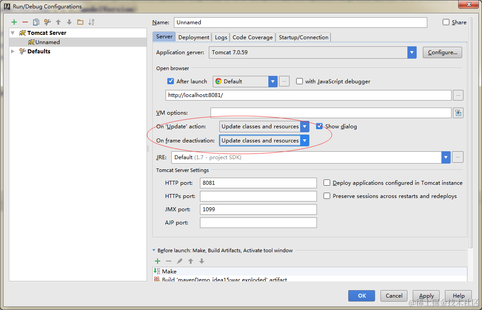Image resolution: width=482 pixels, height=310 pixels.
Task: Move configuration up in the left toolbar
Action: (x=58, y=22)
